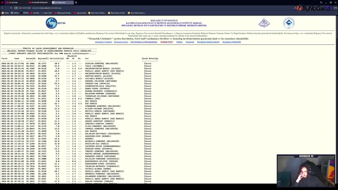The height and width of the screenshot is (190, 338).
Task: Switch to the English (UTC) page
Action: [x=167, y=42]
